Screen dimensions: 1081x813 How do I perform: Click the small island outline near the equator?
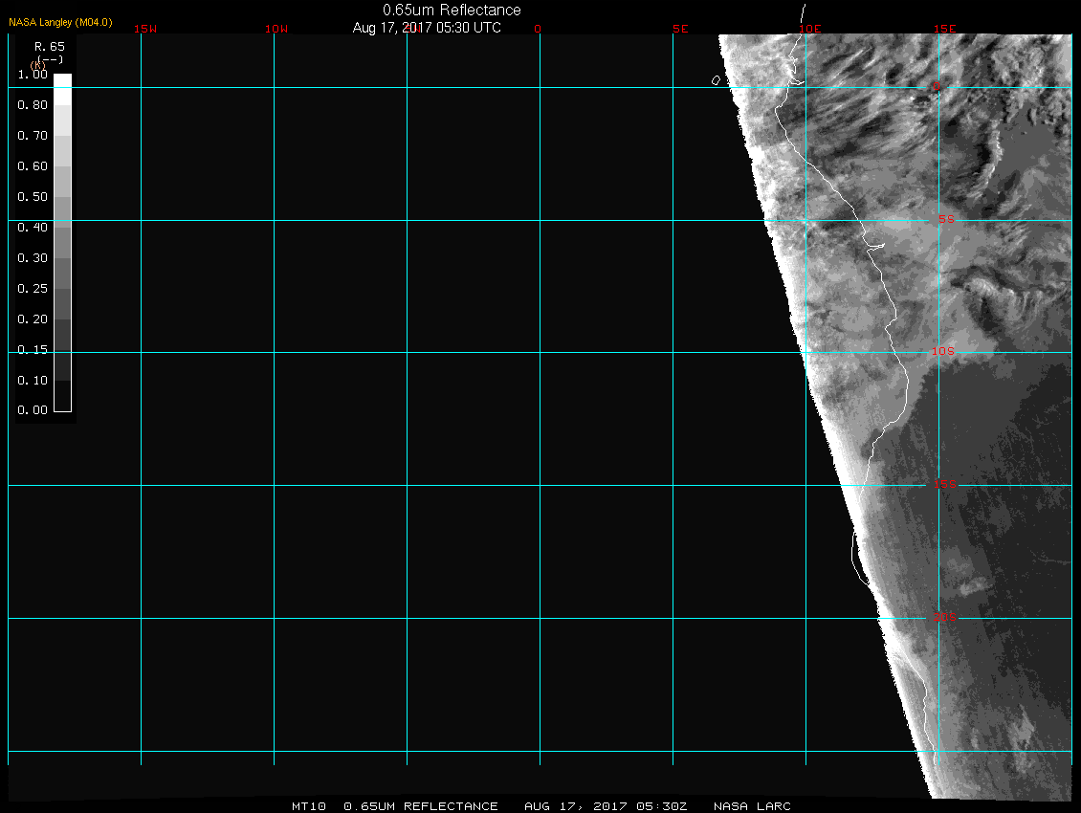coord(716,80)
